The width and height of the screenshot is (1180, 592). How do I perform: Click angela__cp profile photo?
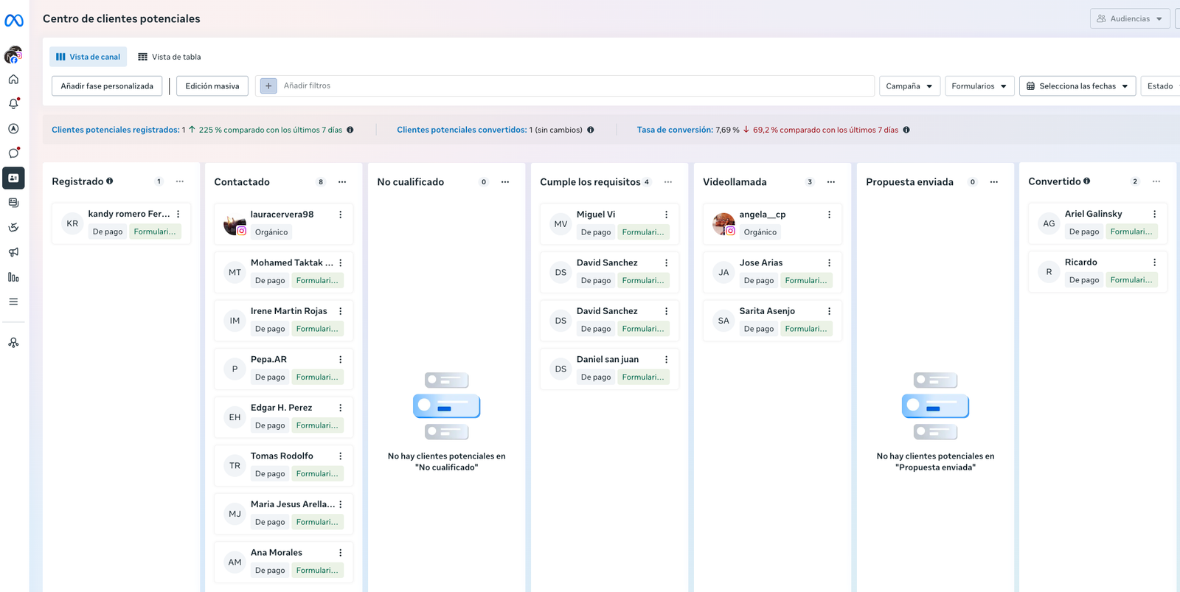click(723, 224)
